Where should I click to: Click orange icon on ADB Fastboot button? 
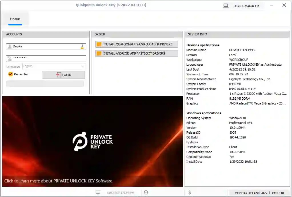point(99,53)
